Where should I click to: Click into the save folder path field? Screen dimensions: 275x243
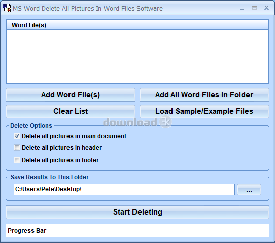(x=124, y=190)
